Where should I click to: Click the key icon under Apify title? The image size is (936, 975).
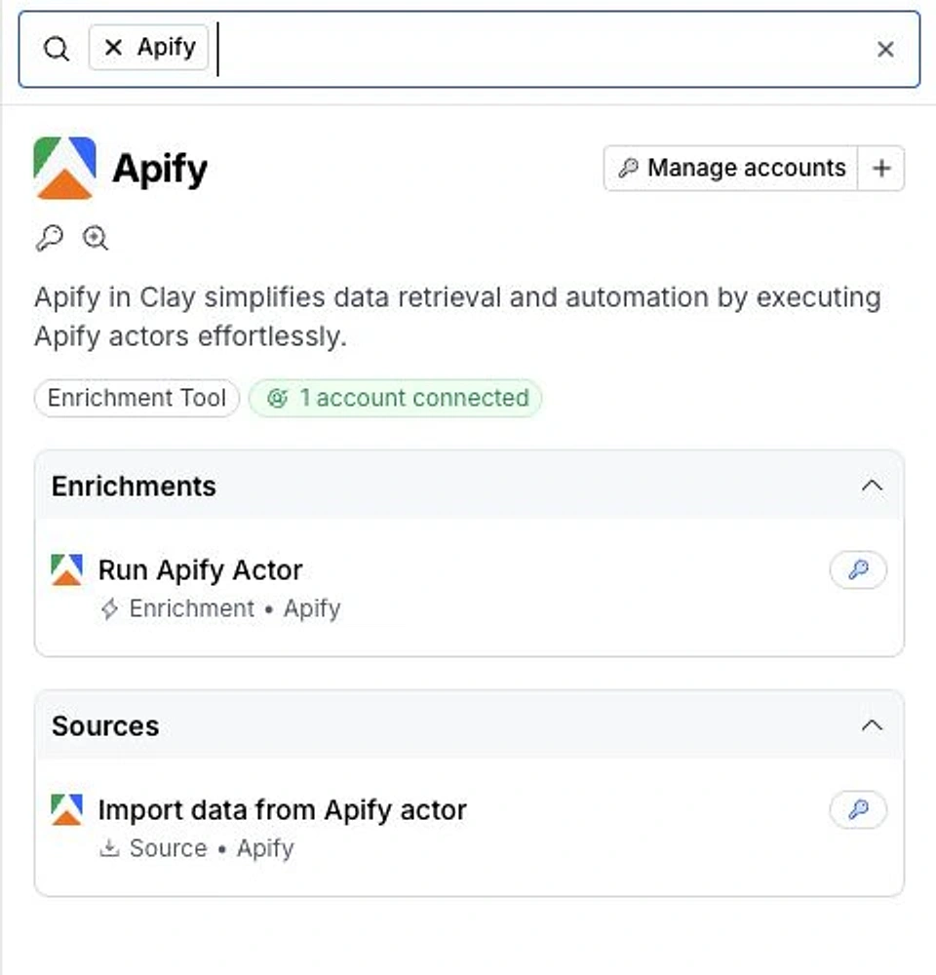[x=50, y=238]
